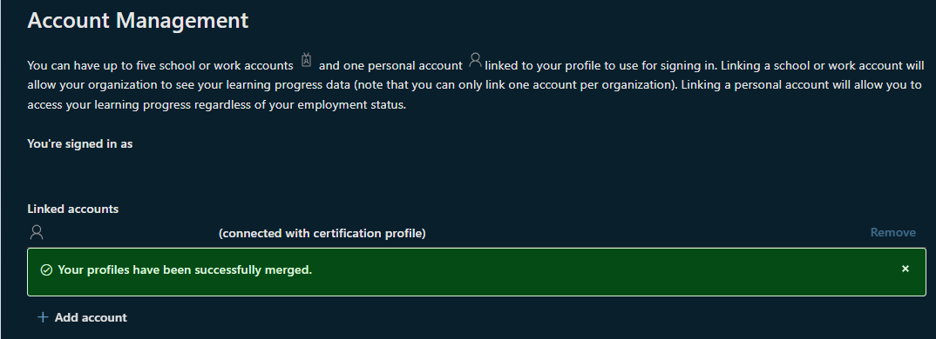936x339 pixels.
Task: Click the success checkmark circle icon
Action: pos(46,270)
